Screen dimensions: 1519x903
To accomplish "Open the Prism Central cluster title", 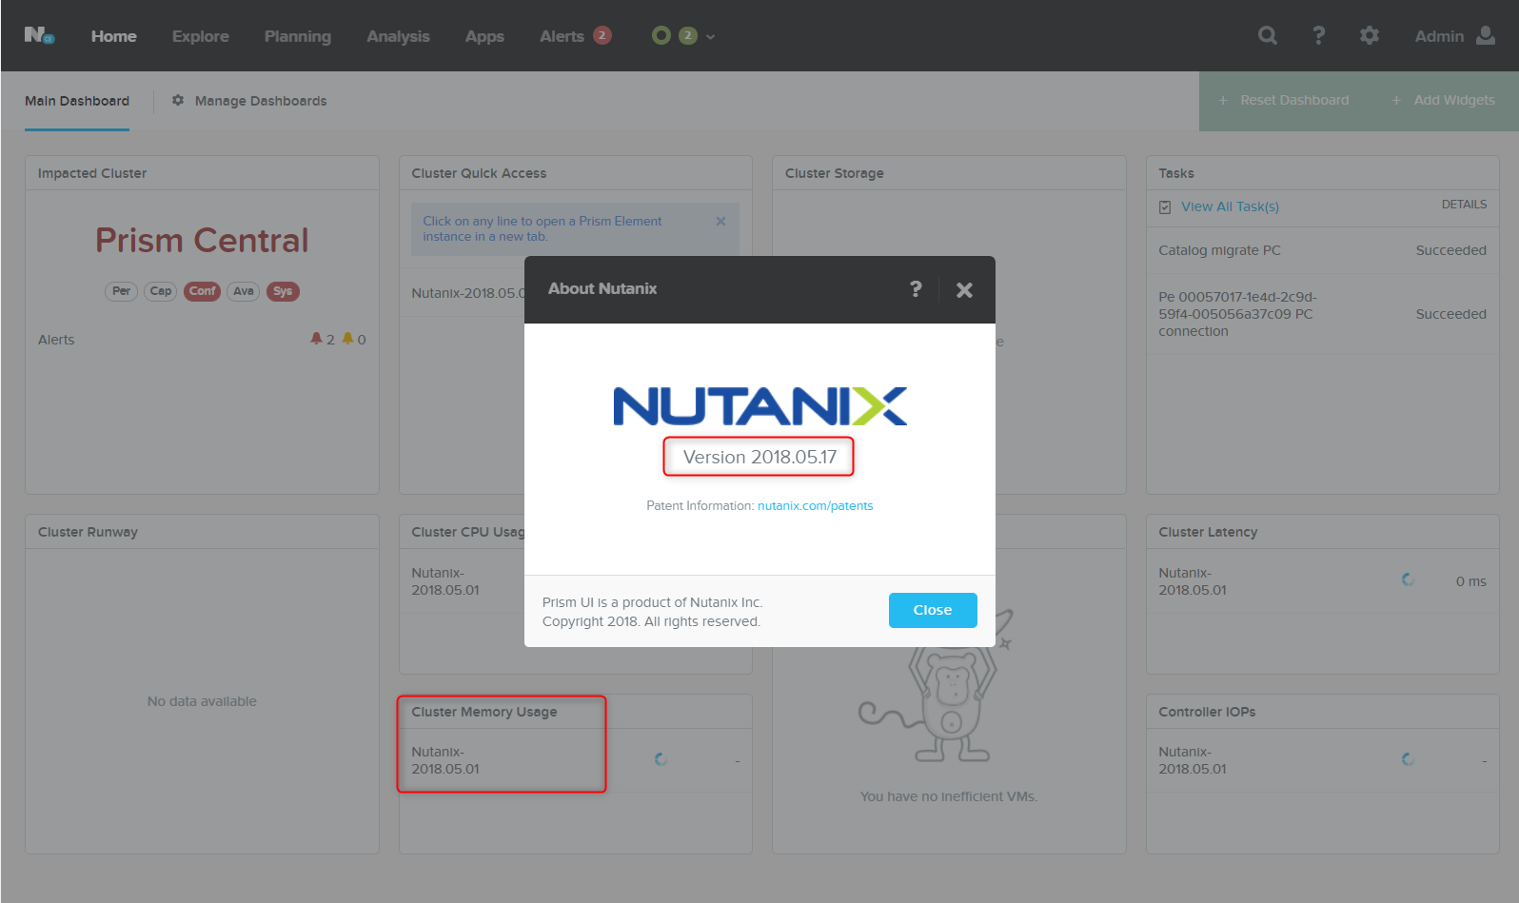I will click(202, 241).
